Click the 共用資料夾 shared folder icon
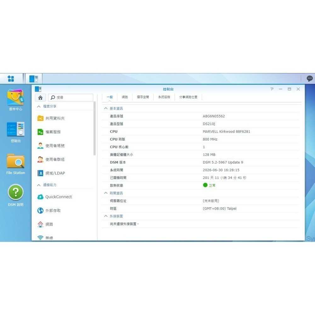 click(x=40, y=118)
